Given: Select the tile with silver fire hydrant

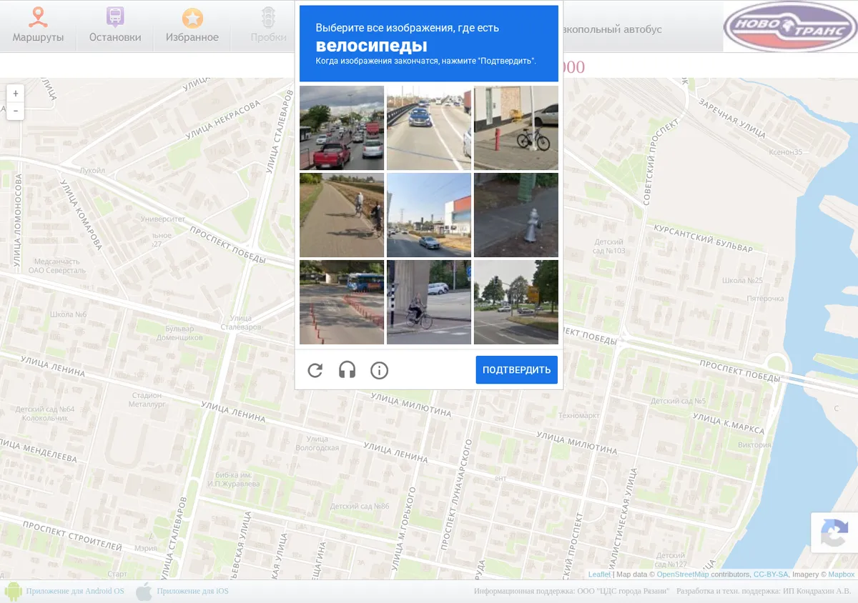Looking at the screenshot, I should pyautogui.click(x=516, y=215).
